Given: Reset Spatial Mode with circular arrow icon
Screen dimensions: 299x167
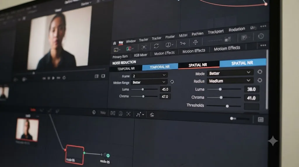Looking at the screenshot, I should pos(260,72).
